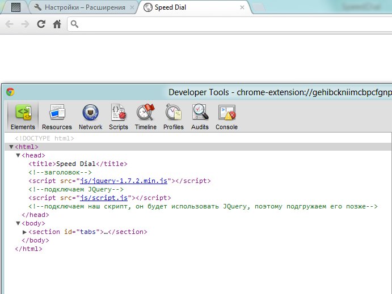Open the Scripts panel

coord(119,117)
